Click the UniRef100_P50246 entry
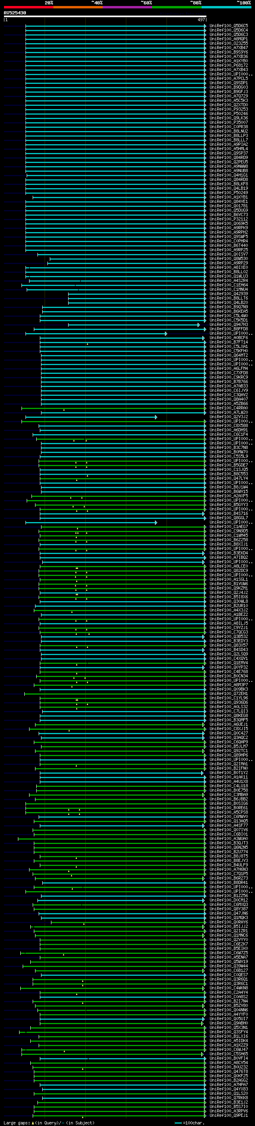Viewport: 255px width, 1126px height. (229, 114)
